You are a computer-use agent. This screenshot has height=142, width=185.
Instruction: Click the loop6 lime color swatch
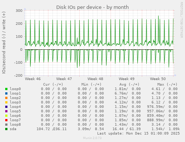pos(6,116)
